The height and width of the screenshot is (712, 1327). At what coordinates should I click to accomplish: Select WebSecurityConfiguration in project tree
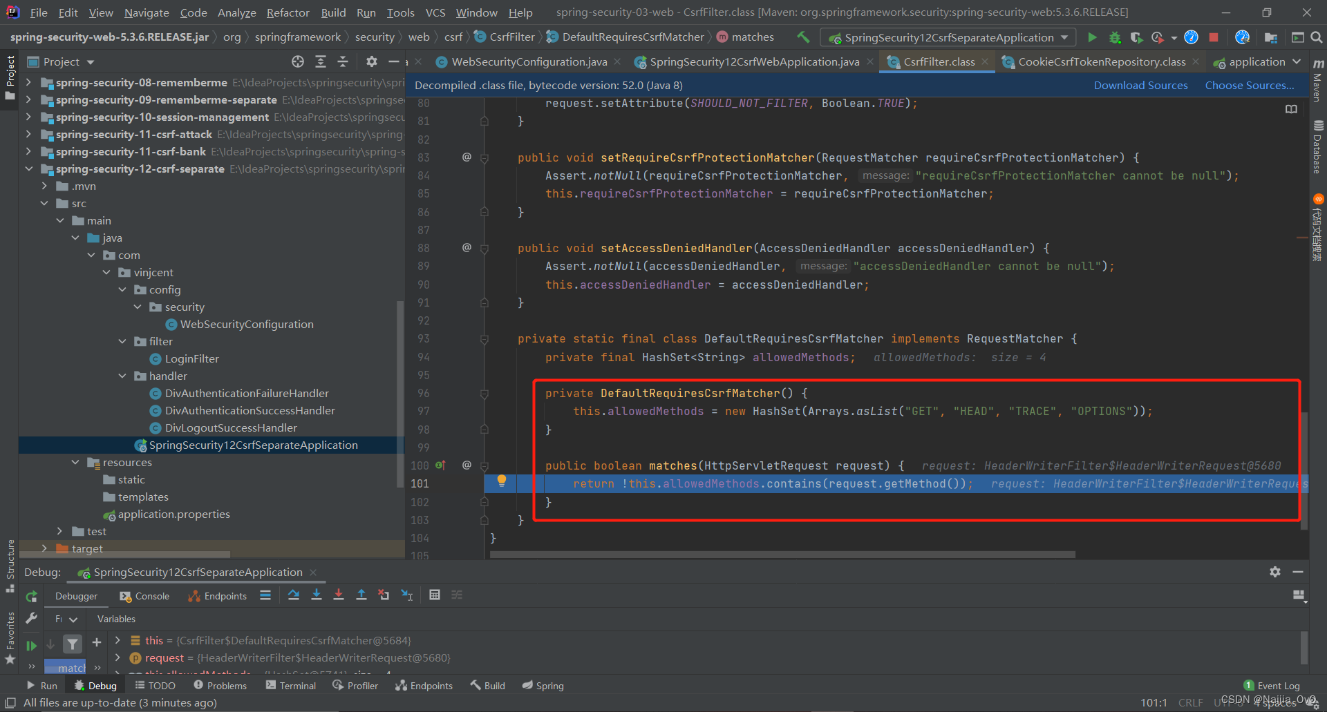pyautogui.click(x=246, y=324)
